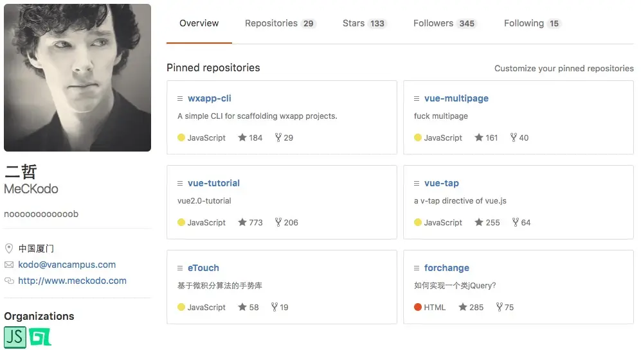Click the drag handle beside vue-tap
Screen dimensions: 641x350
tap(417, 184)
